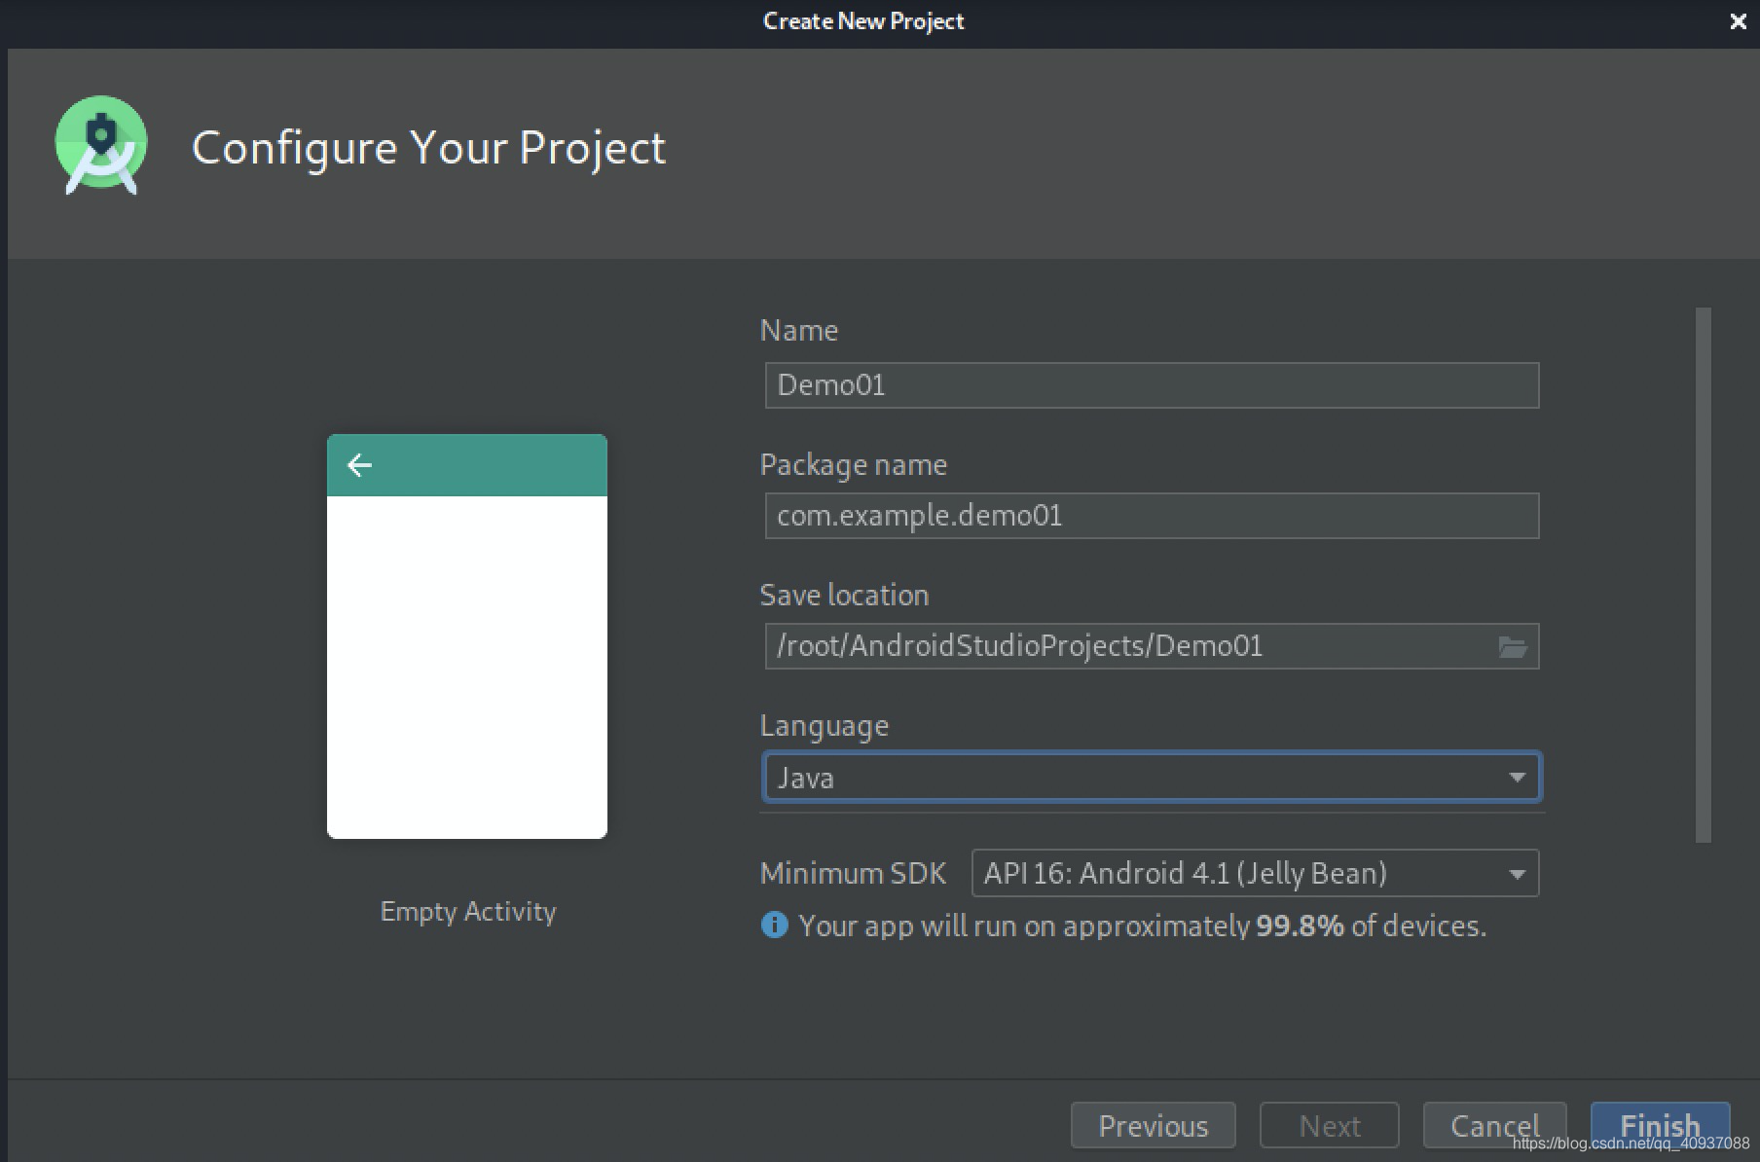Viewport: 1760px width, 1162px height.
Task: Click the disabled Next button
Action: click(1330, 1126)
